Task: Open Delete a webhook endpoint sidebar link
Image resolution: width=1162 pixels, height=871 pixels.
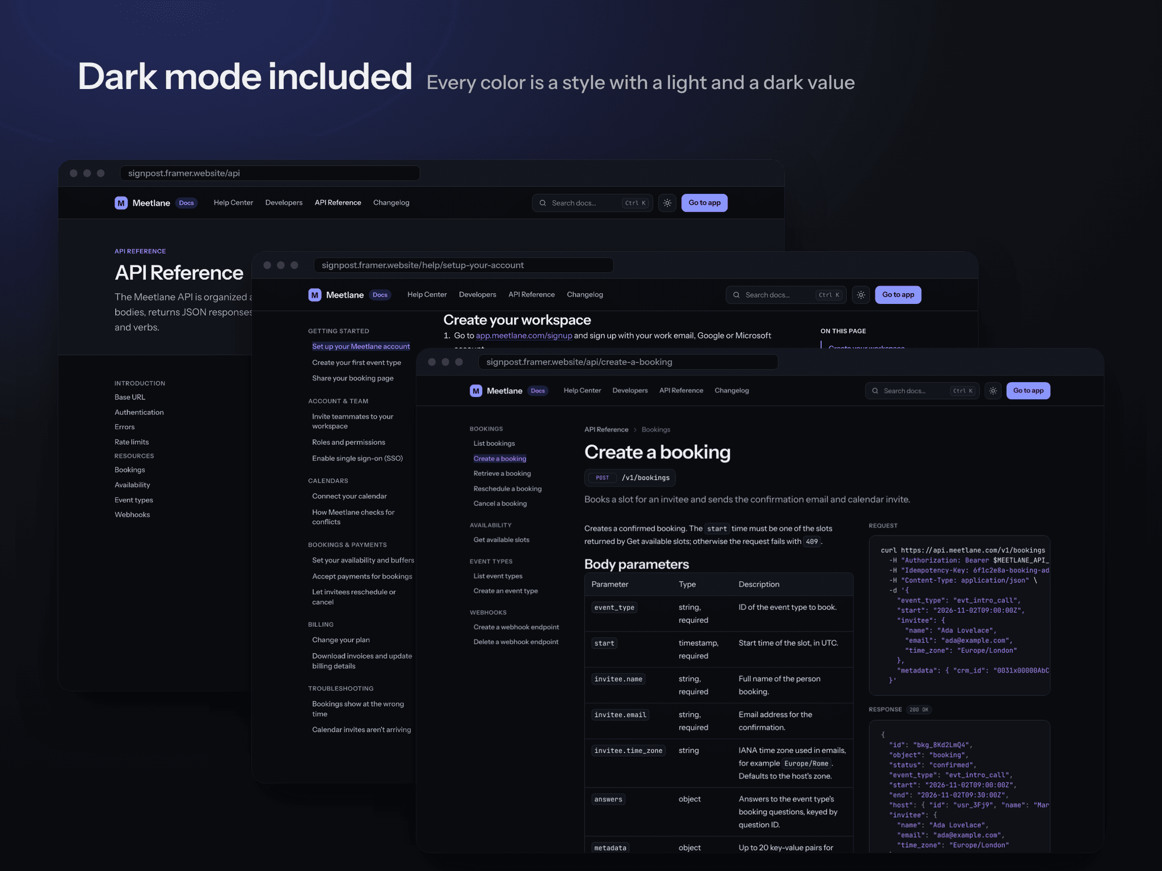Action: pyautogui.click(x=516, y=642)
